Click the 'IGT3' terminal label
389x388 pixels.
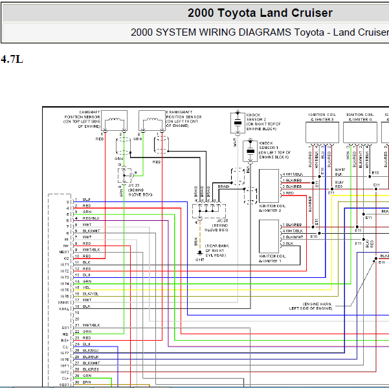pyautogui.click(x=65, y=277)
